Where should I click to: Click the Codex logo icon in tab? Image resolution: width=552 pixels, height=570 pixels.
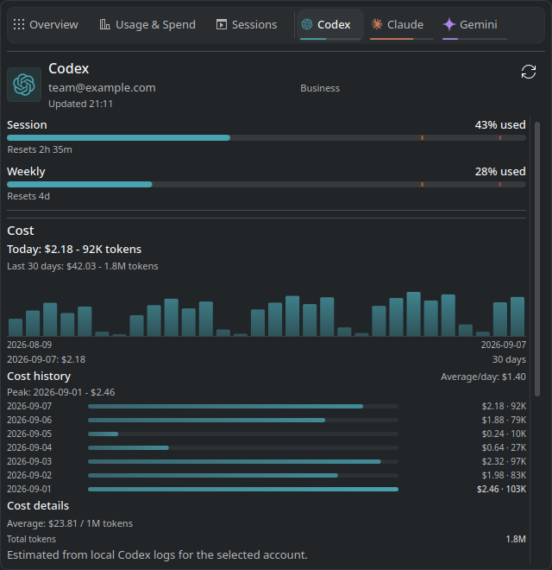click(307, 25)
